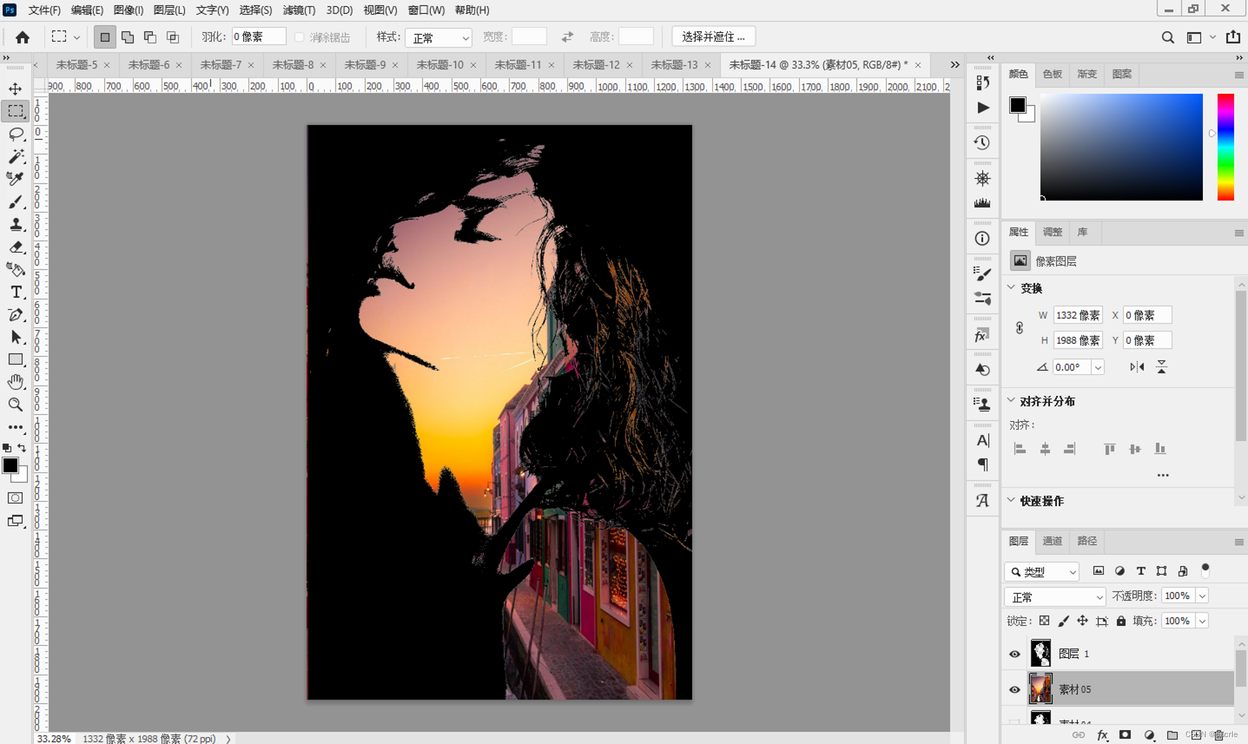
Task: Click the hue spectrum slider
Action: (1226, 147)
